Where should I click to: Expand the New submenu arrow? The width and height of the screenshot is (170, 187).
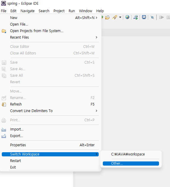point(97,18)
